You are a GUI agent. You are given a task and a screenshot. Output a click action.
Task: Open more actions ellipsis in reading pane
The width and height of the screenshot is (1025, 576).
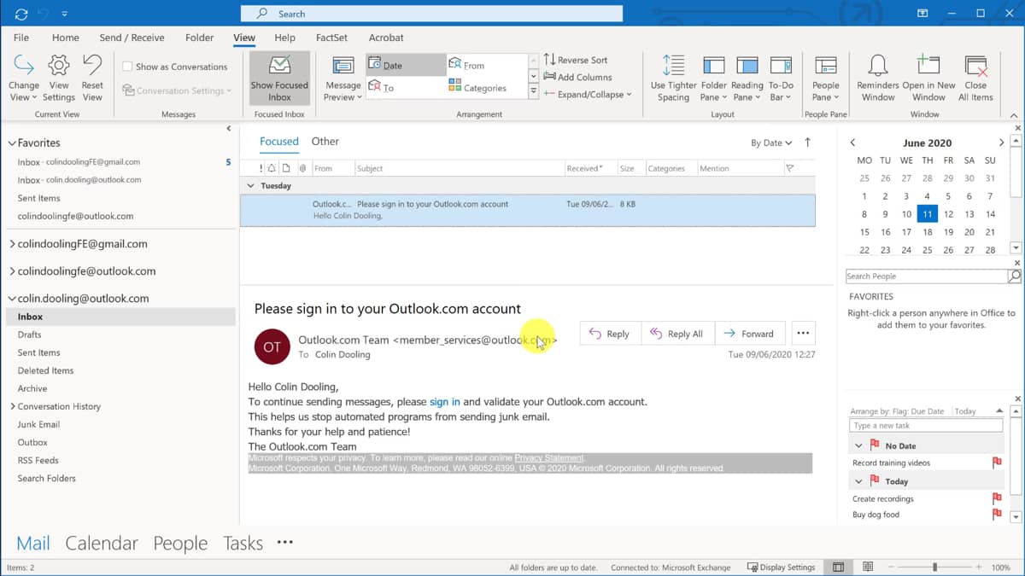click(x=802, y=334)
